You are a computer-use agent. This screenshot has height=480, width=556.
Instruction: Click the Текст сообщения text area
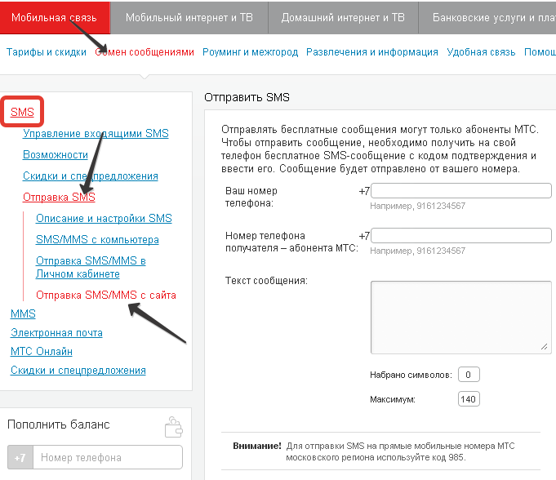459,317
